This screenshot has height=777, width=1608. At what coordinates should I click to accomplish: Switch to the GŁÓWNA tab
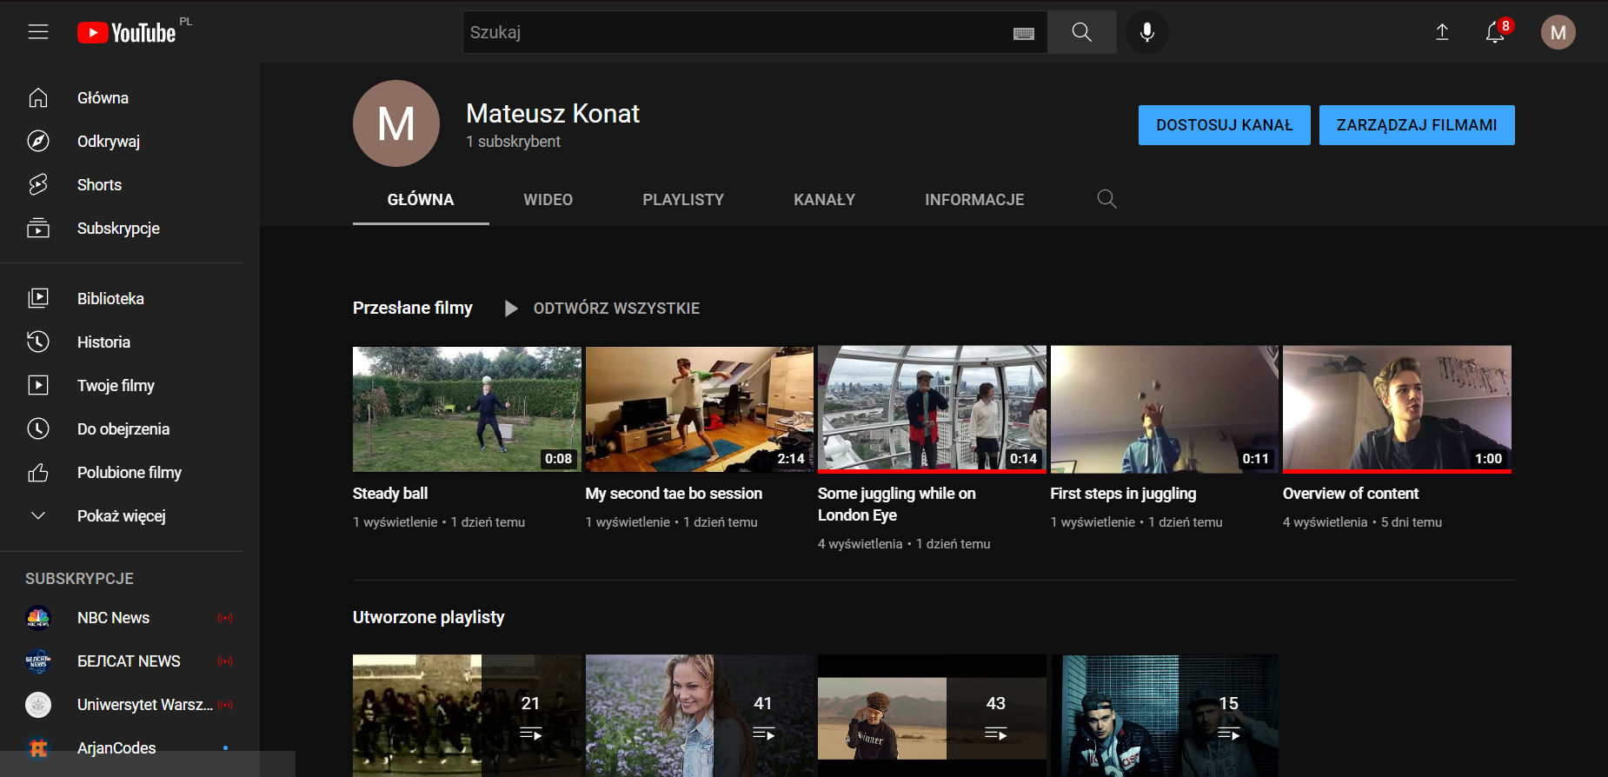(x=421, y=200)
